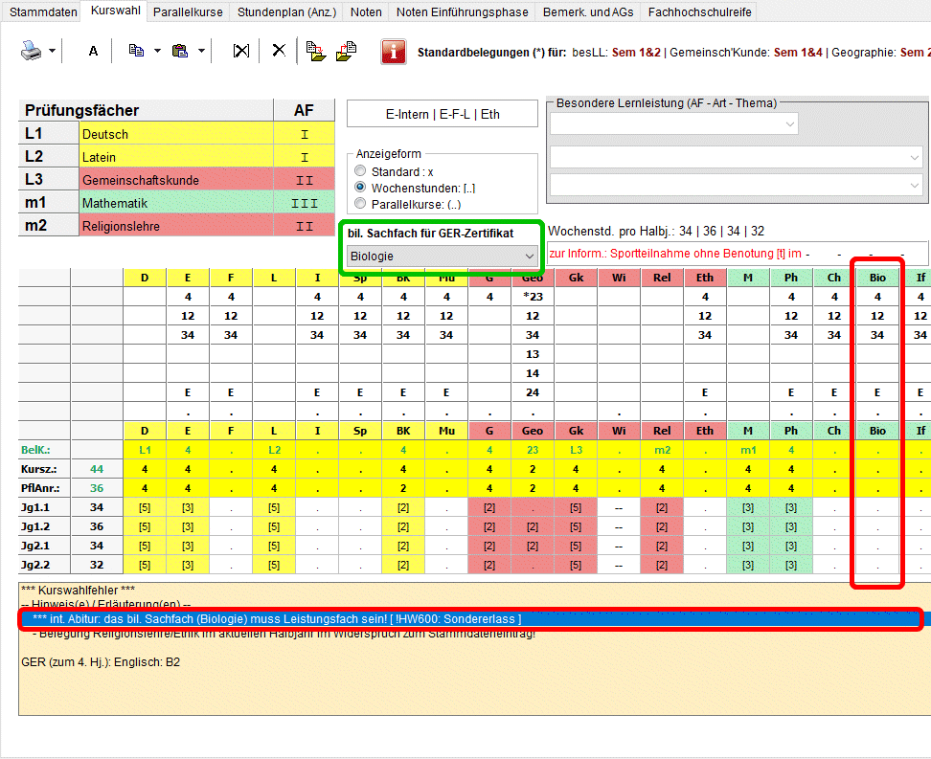
Task: Click the red info icon
Action: coord(393,52)
